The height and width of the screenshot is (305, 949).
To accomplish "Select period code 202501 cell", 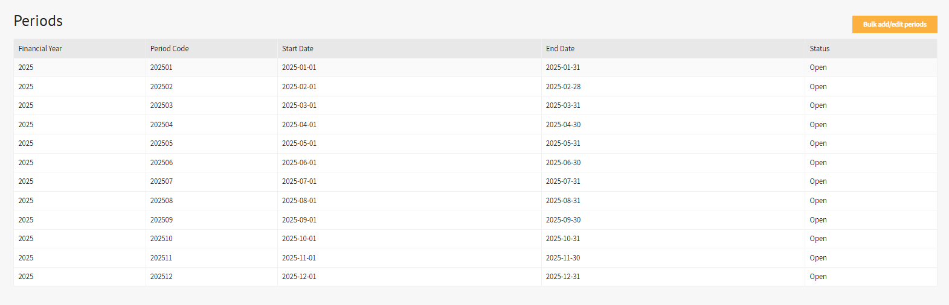I will click(x=161, y=68).
